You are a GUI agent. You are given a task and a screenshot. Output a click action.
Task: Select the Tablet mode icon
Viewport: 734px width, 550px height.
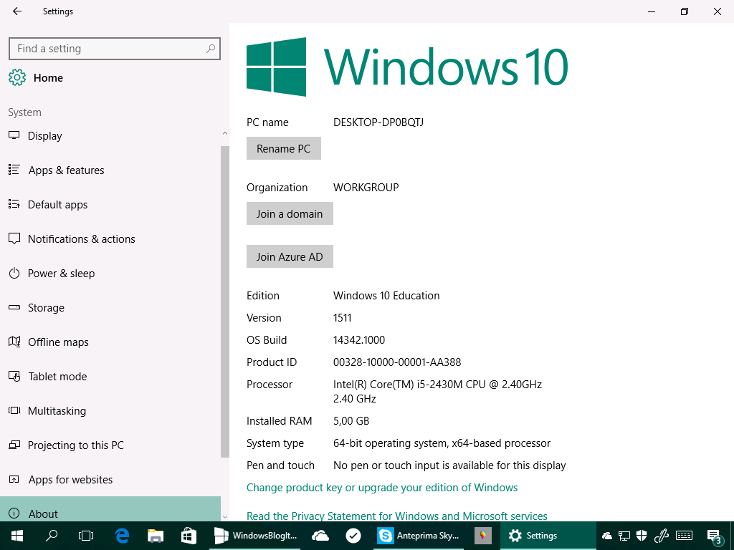14,377
